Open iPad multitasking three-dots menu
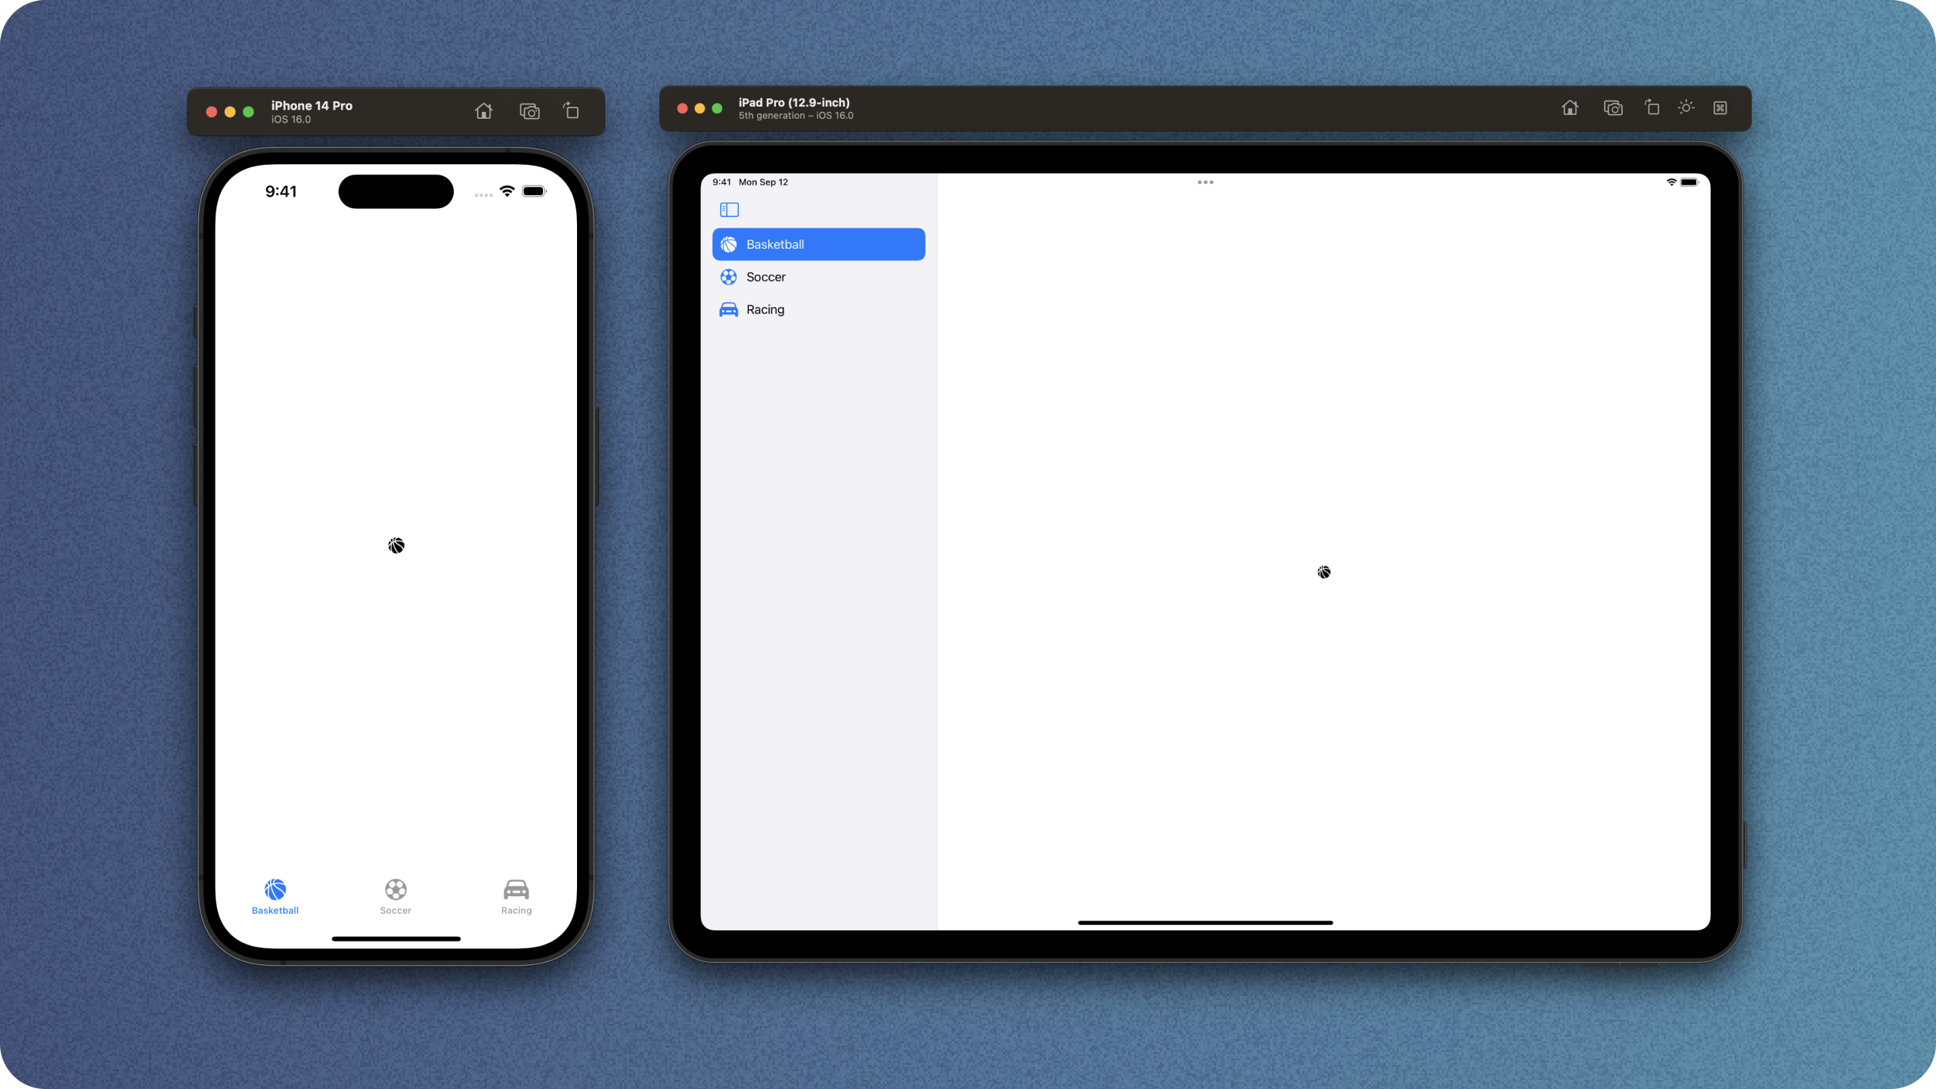1936x1089 pixels. [1205, 182]
